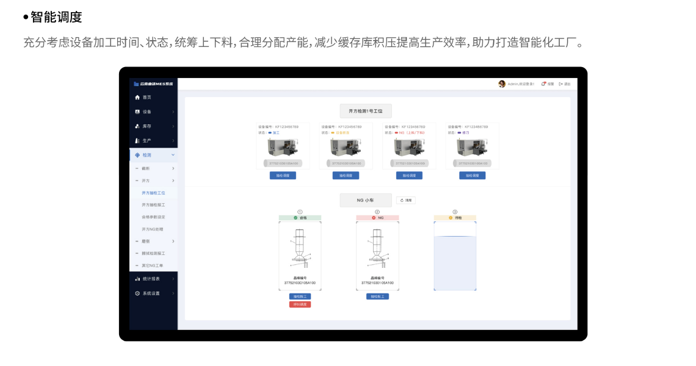
Task: Select 开方抽检报工 menu item
Action: pos(153,205)
